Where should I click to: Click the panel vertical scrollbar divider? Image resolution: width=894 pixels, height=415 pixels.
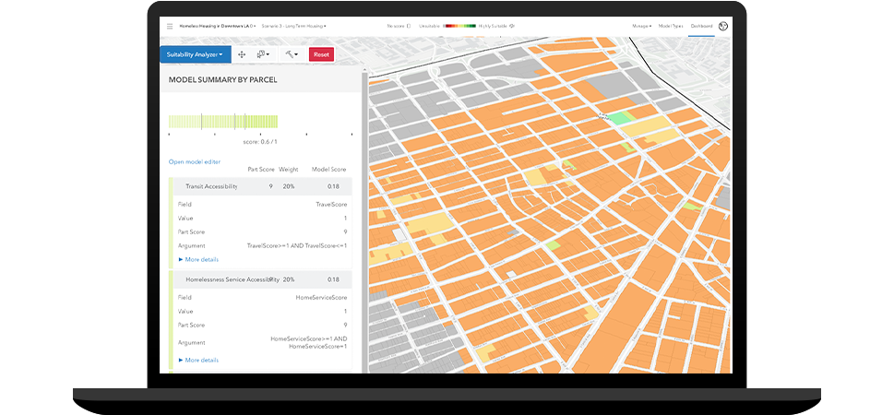[365, 222]
